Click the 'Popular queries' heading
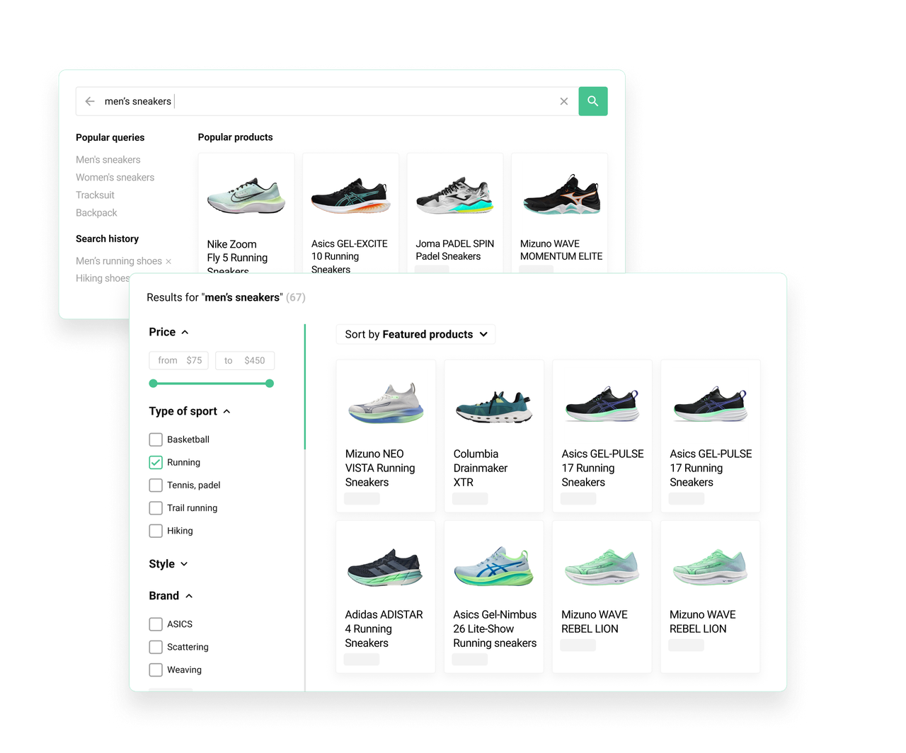This screenshot has width=906, height=753. coord(110,137)
